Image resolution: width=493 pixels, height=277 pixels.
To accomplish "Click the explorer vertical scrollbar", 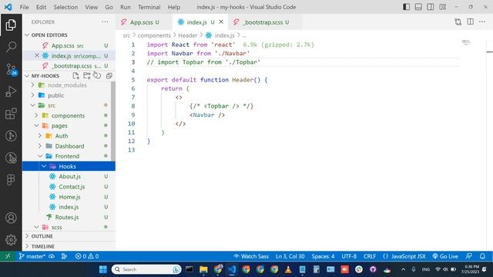I will pyautogui.click(x=113, y=121).
